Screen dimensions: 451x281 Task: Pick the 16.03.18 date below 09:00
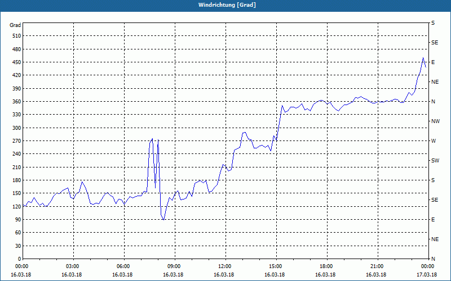coord(173,275)
